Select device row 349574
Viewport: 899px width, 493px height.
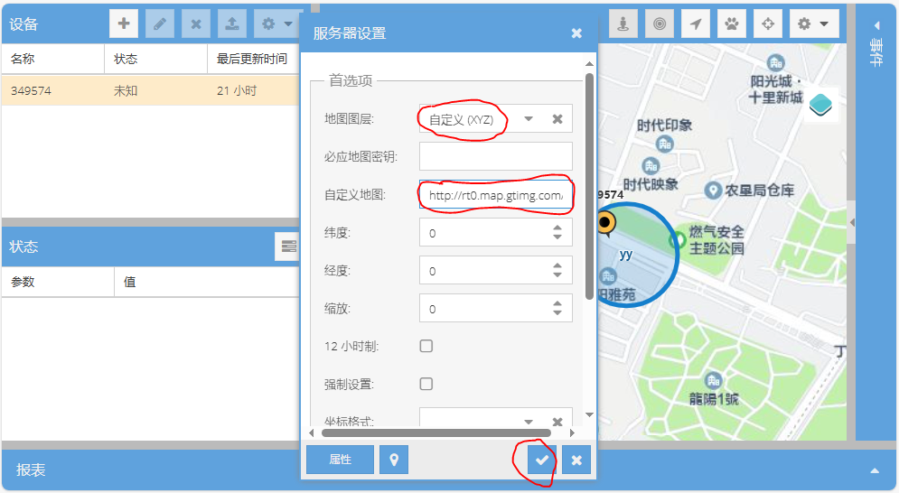point(150,90)
